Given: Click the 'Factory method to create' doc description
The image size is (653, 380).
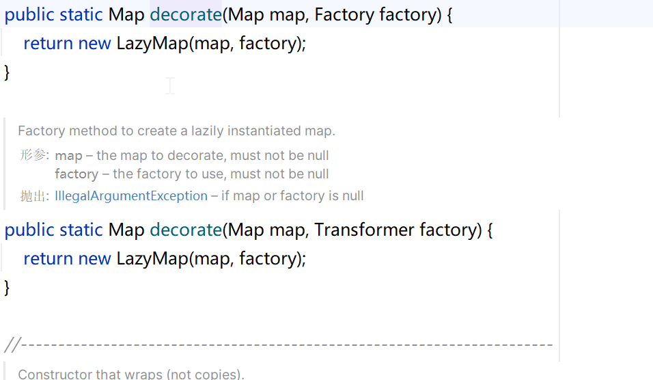Looking at the screenshot, I should pos(176,131).
